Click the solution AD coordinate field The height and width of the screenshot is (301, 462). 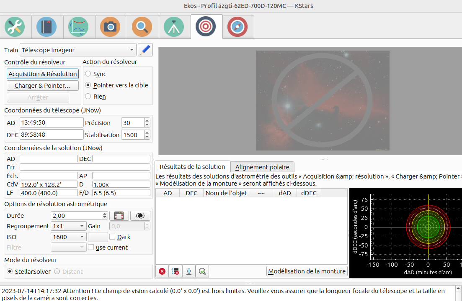pos(49,159)
